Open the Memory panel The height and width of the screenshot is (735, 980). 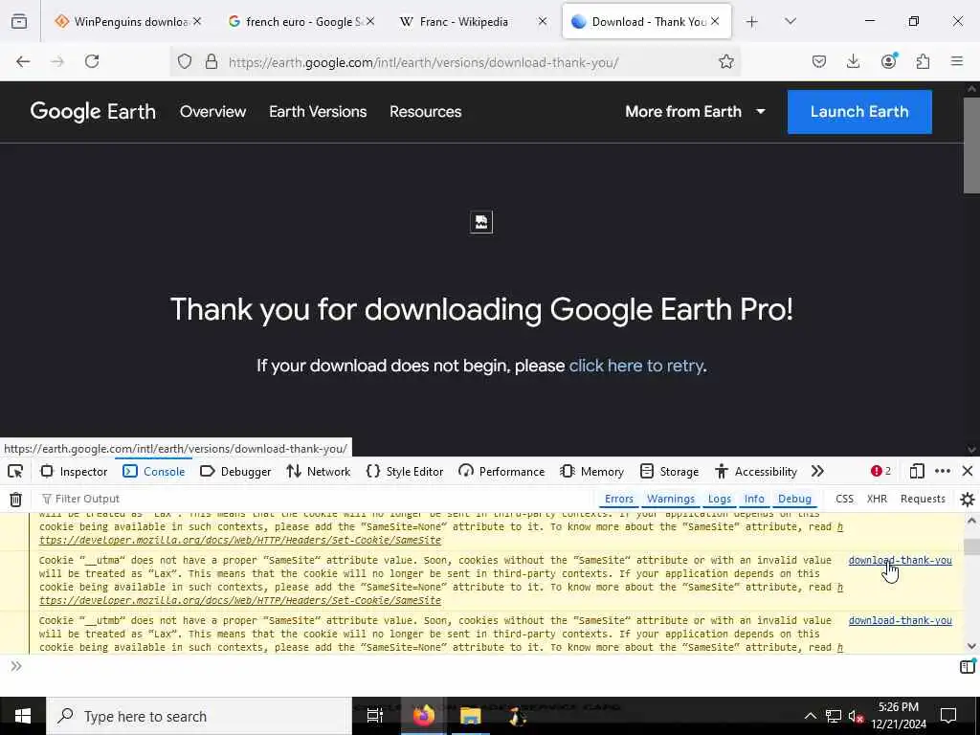tap(591, 471)
